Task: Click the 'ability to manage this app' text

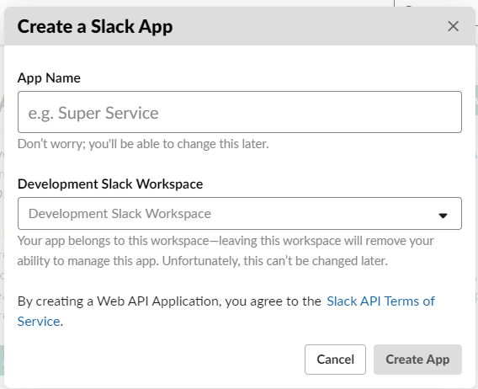Action: 88,261
